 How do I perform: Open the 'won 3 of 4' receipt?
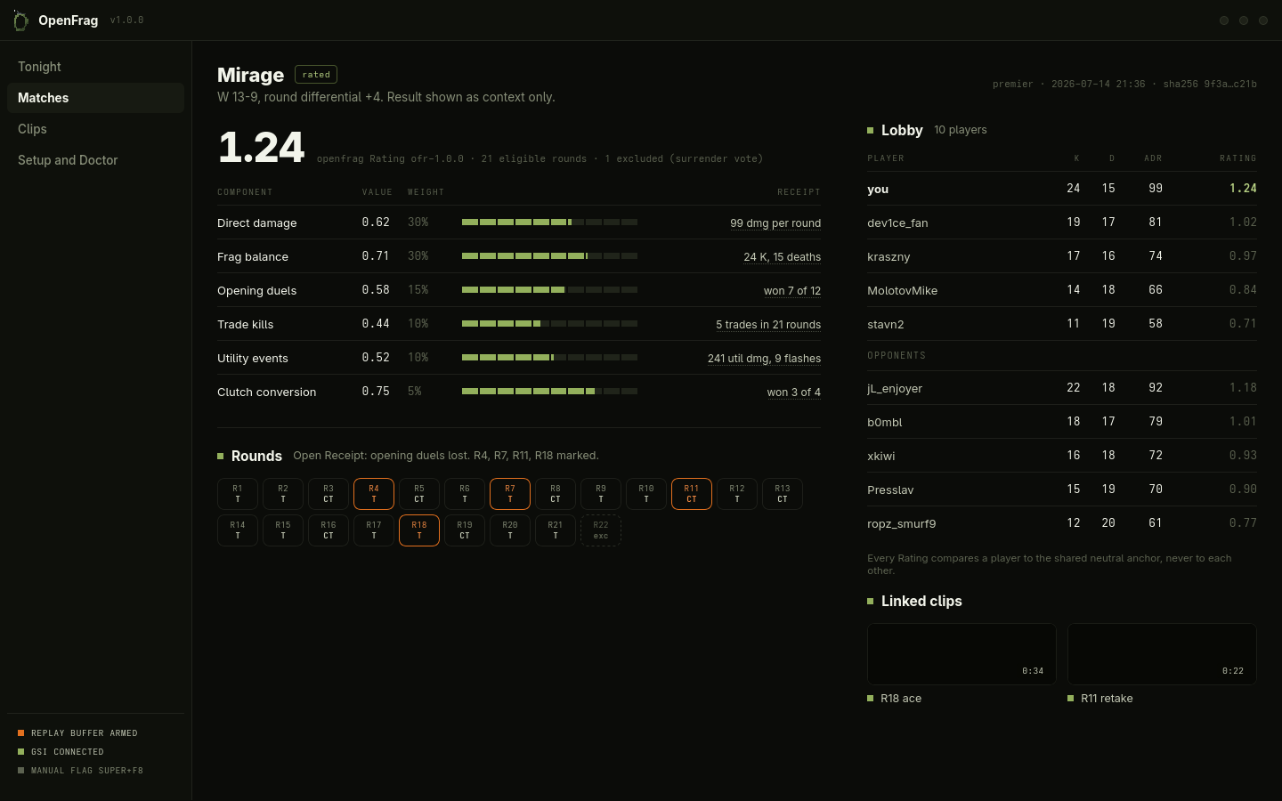tap(794, 392)
